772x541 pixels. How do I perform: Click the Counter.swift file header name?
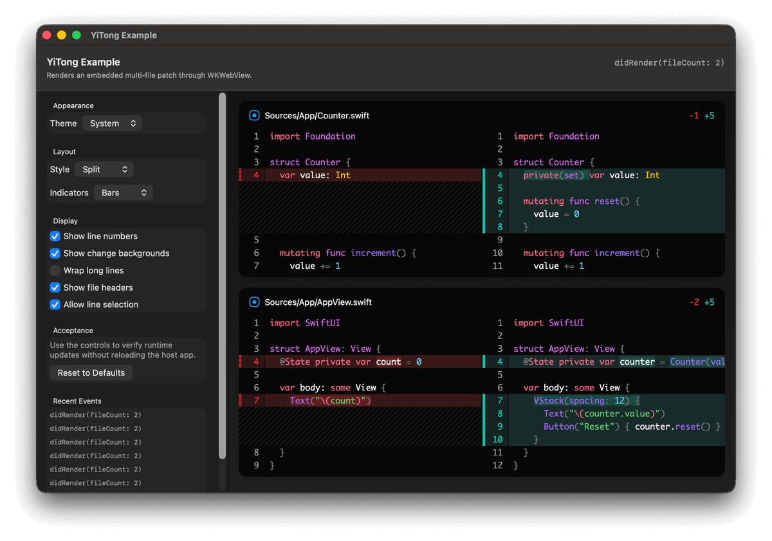[317, 116]
